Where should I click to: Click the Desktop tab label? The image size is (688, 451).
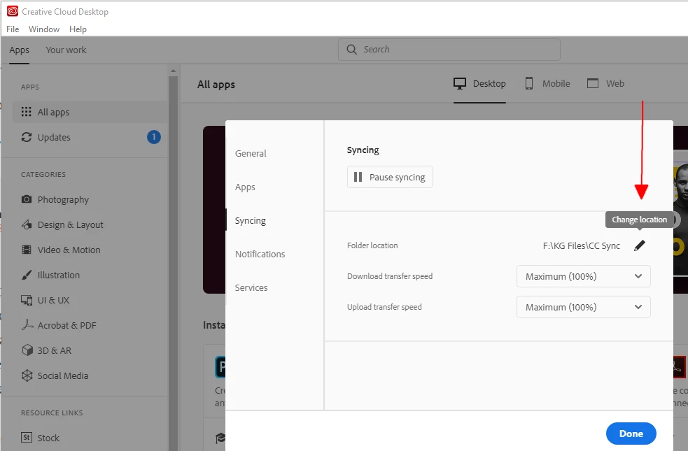tap(489, 84)
